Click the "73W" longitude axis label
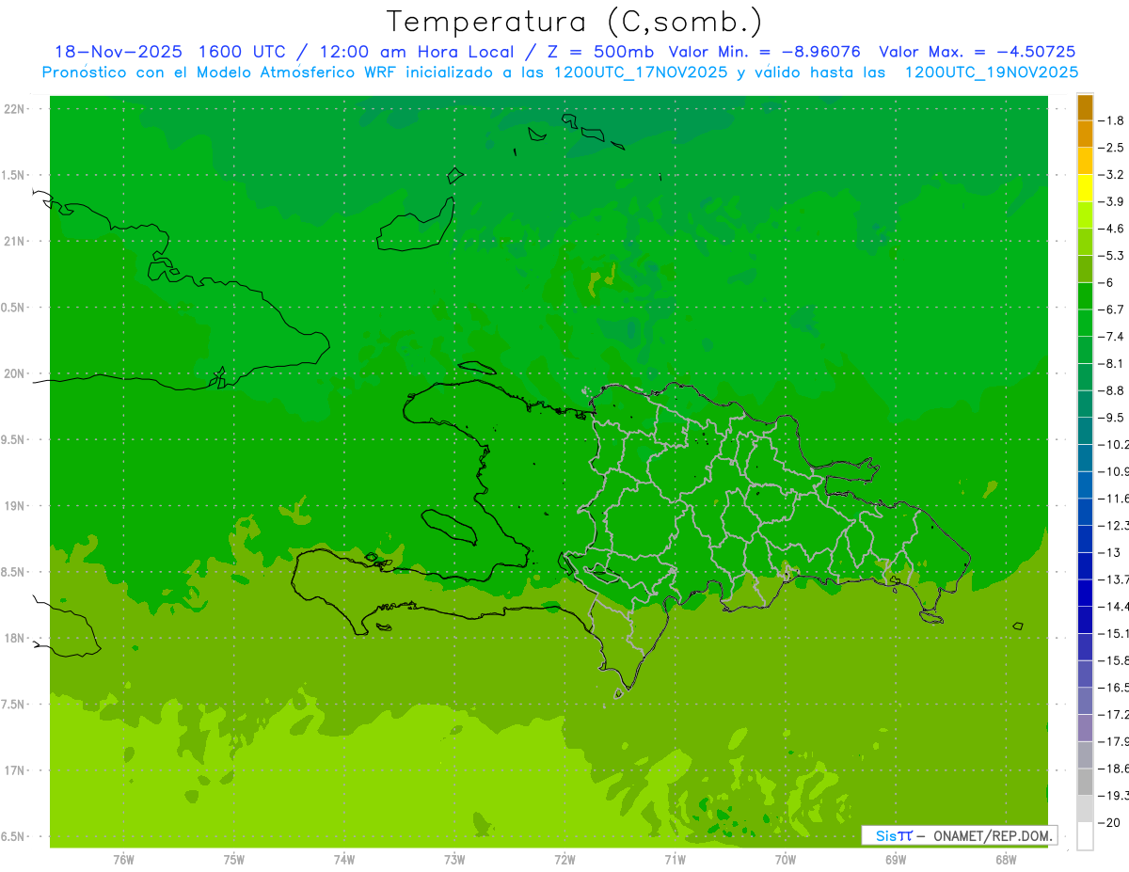This screenshot has width=1129, height=872. click(454, 859)
